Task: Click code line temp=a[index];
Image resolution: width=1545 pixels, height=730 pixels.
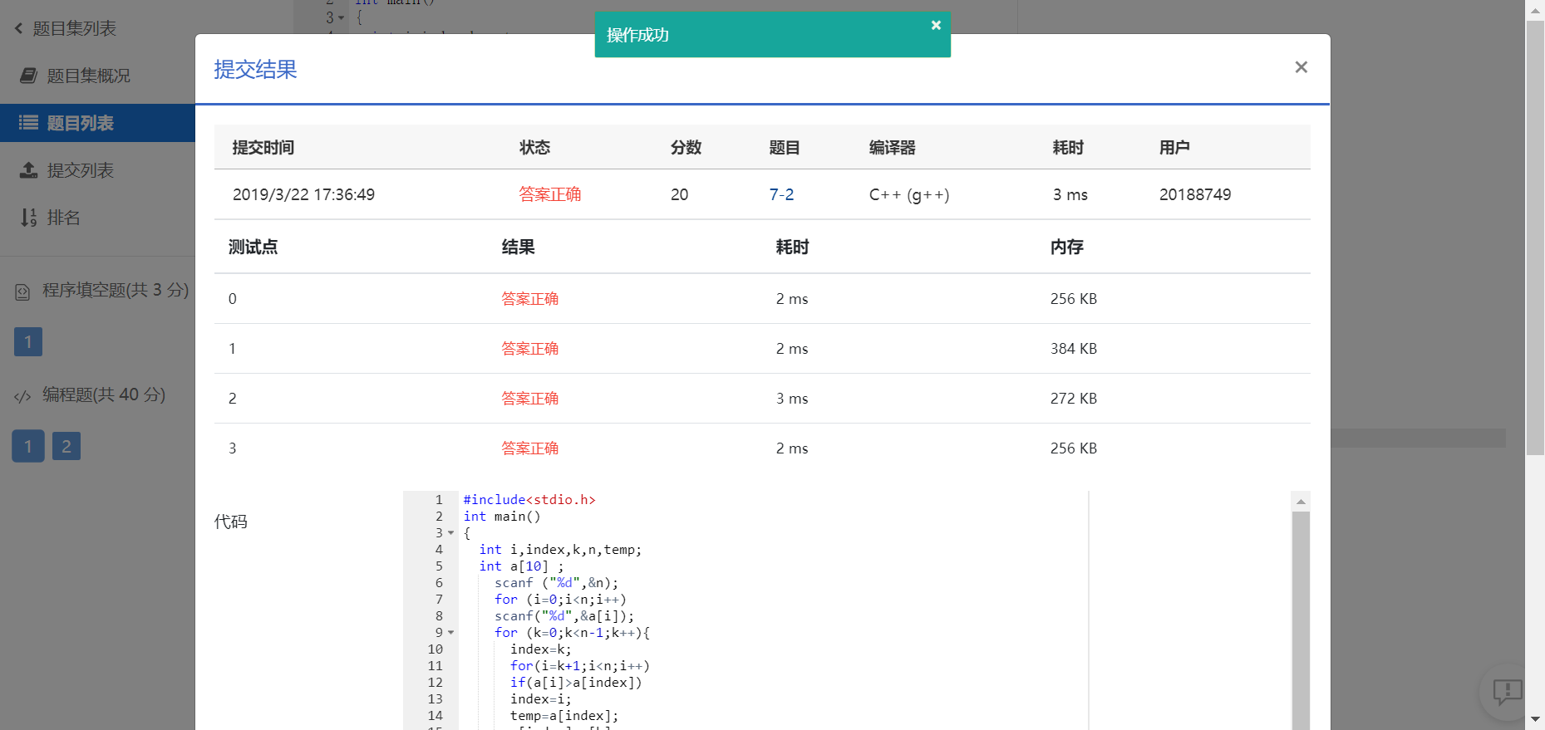Action: pyautogui.click(x=563, y=716)
